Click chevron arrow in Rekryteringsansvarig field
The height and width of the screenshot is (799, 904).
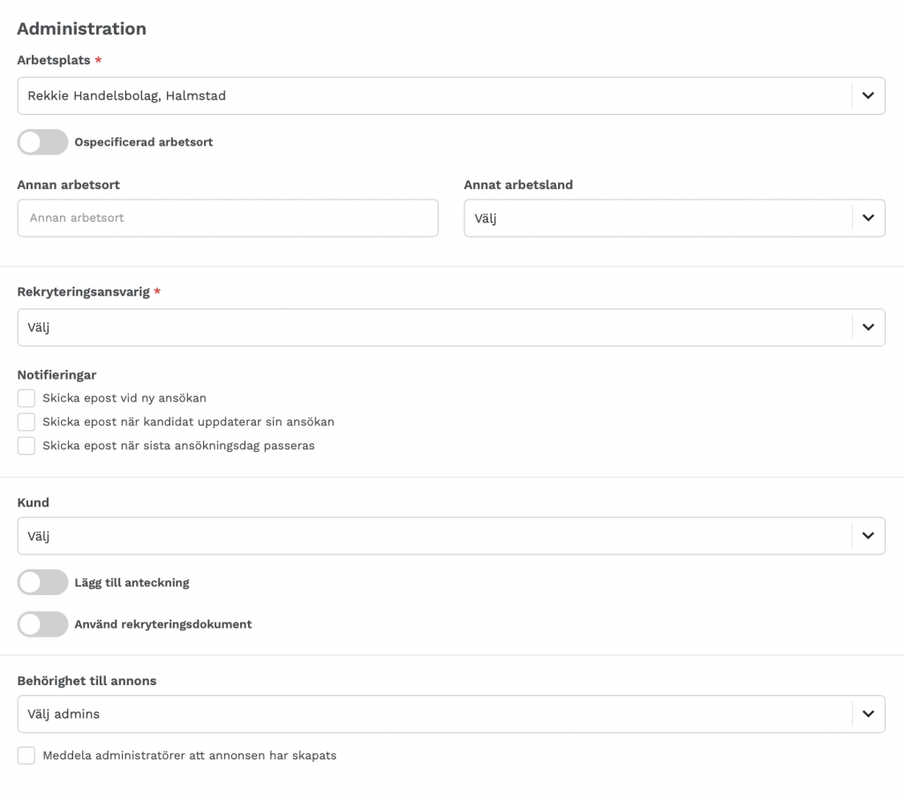click(x=868, y=328)
